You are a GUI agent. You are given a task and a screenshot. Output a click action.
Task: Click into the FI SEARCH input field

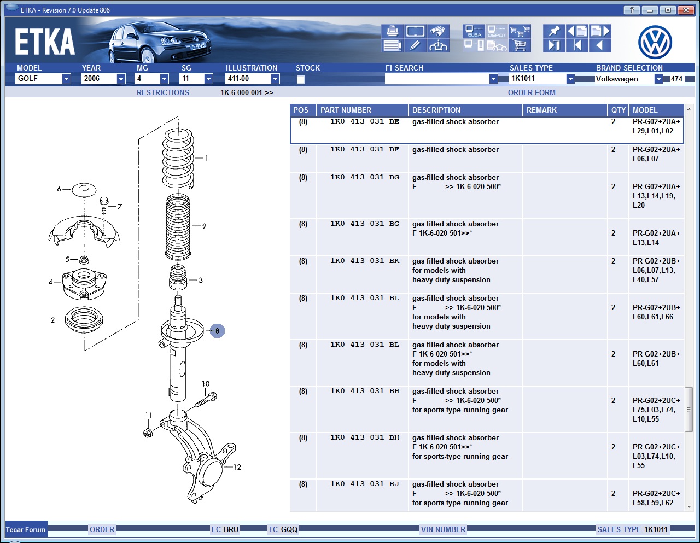coord(437,79)
